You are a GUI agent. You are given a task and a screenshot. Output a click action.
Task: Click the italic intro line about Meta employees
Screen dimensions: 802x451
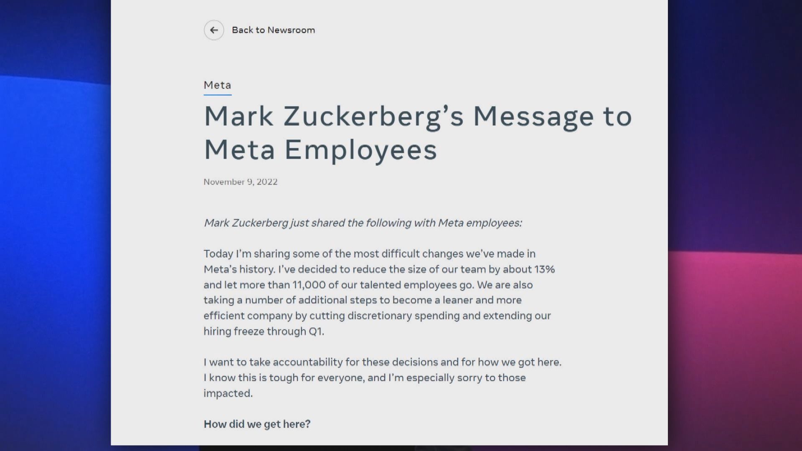click(x=363, y=223)
